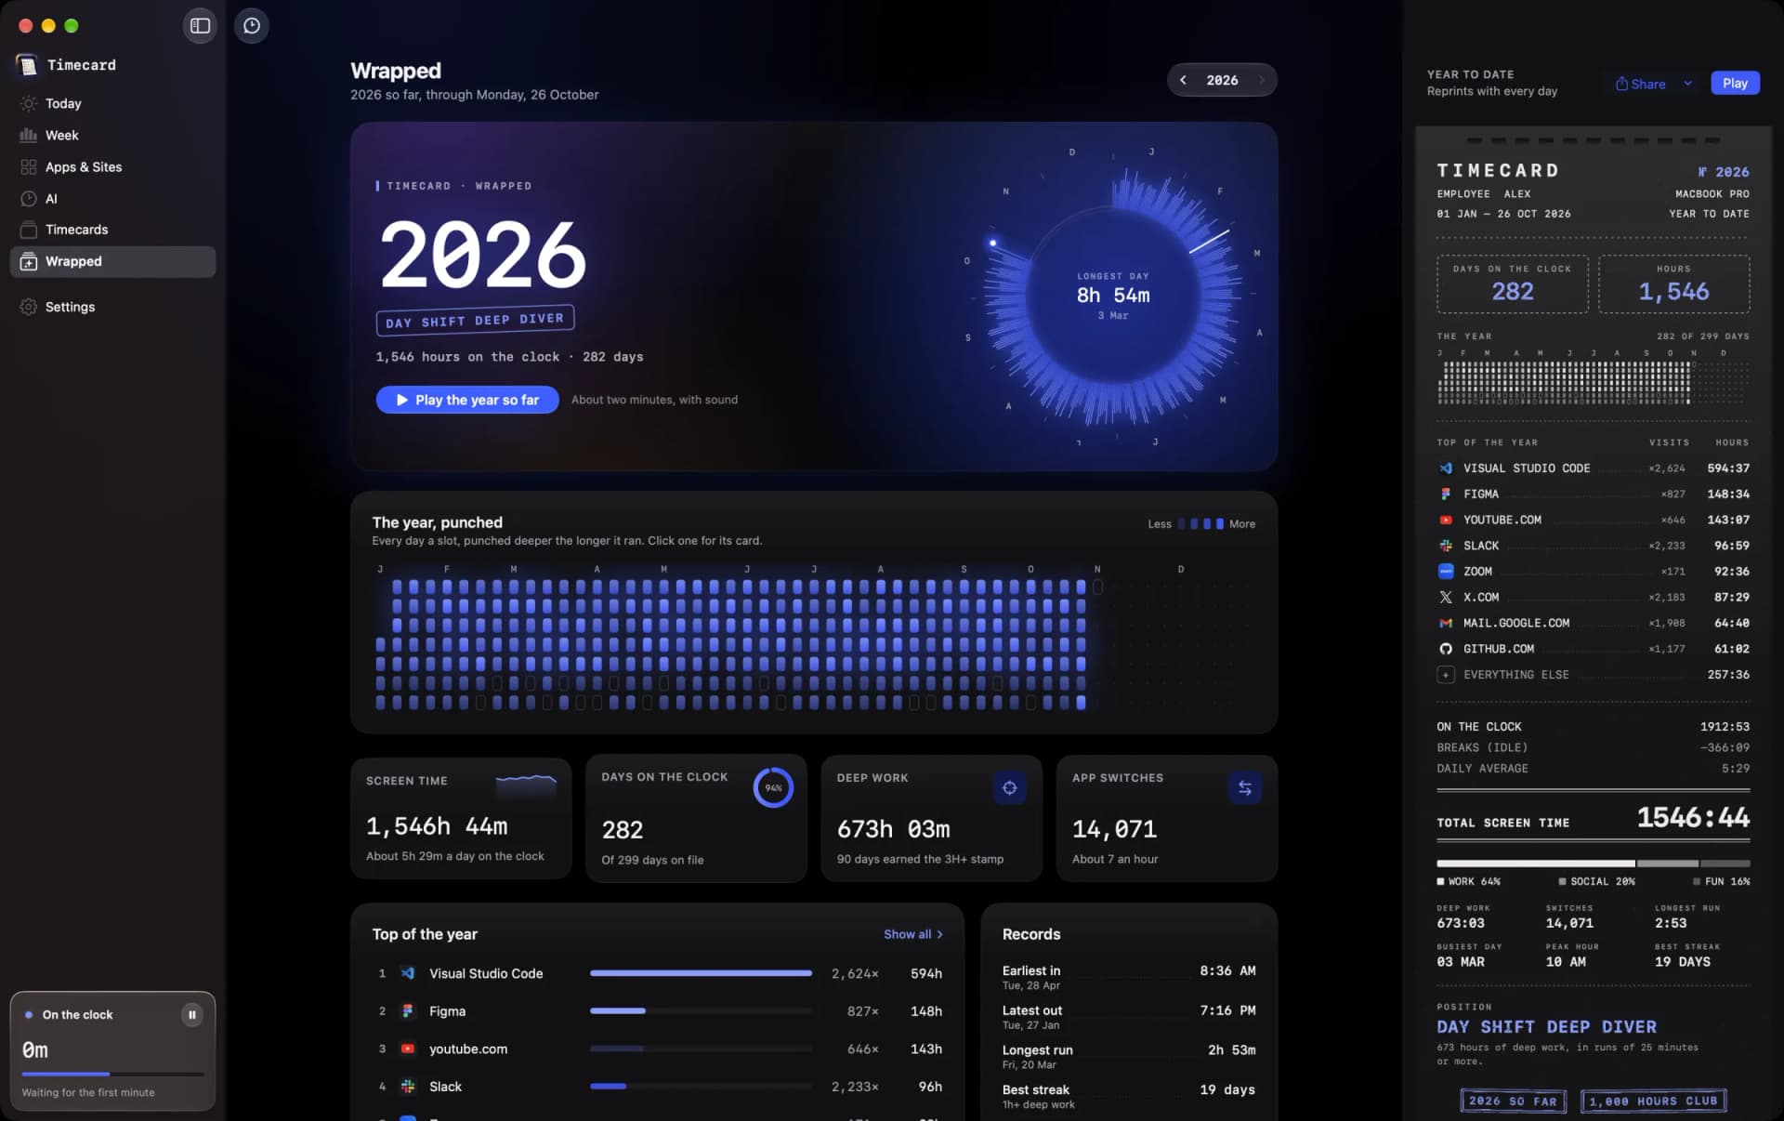Pause the On the clock tracker

pos(192,1014)
